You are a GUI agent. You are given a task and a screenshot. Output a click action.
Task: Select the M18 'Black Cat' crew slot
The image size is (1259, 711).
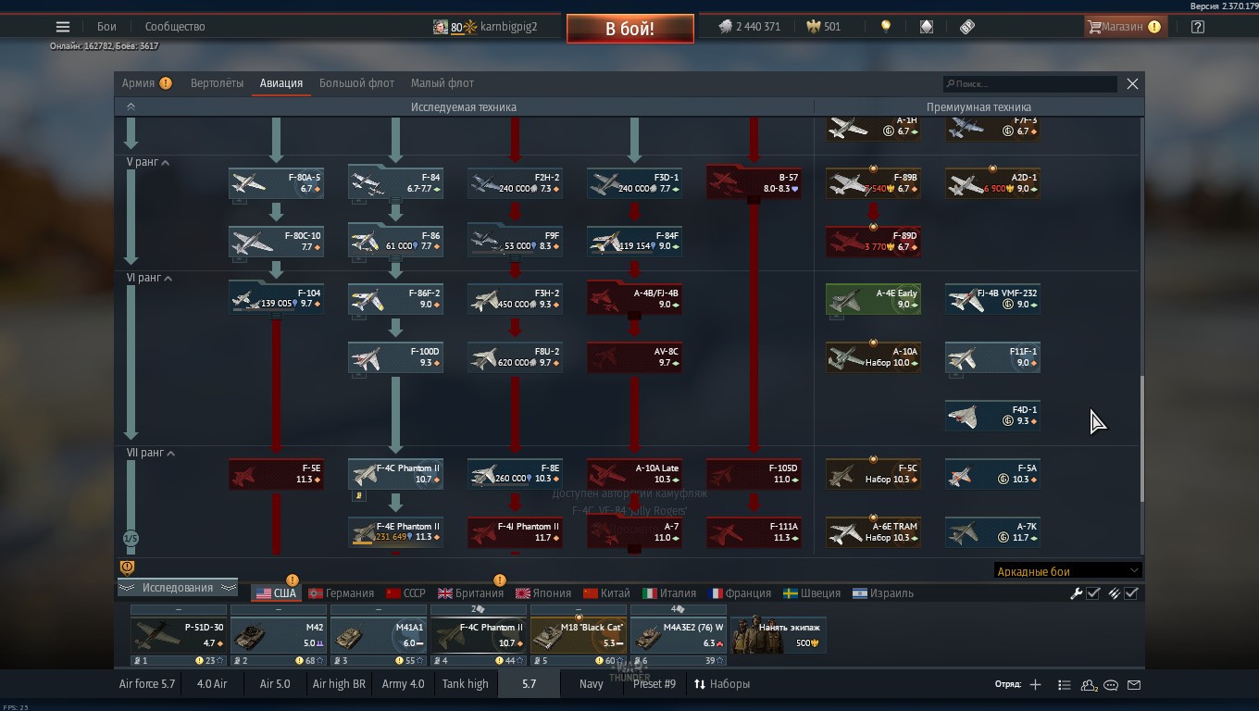[x=579, y=635]
